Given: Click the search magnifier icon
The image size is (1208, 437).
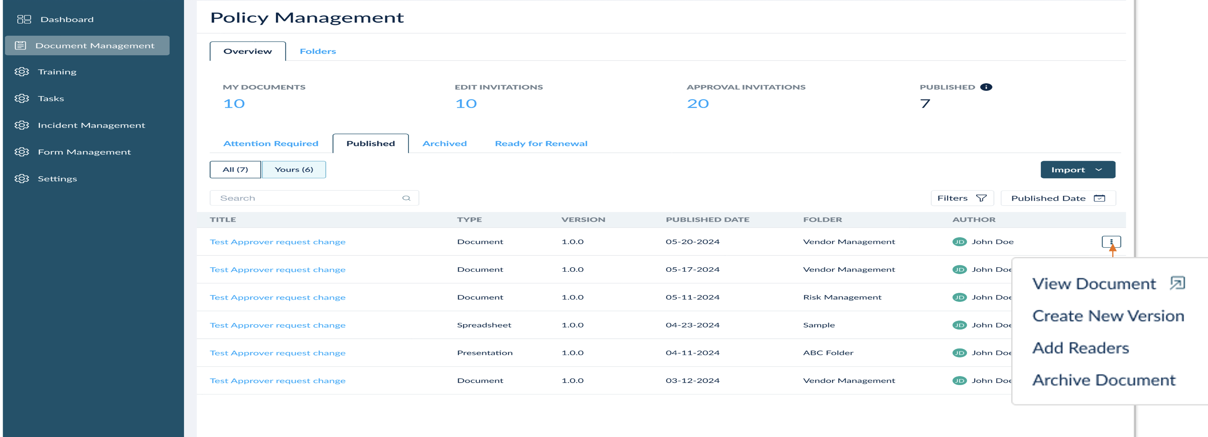Looking at the screenshot, I should click(x=406, y=198).
